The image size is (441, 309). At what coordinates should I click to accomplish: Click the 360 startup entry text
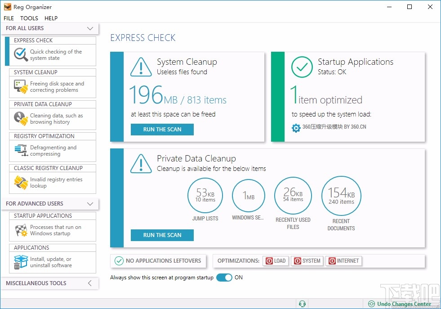(334, 127)
